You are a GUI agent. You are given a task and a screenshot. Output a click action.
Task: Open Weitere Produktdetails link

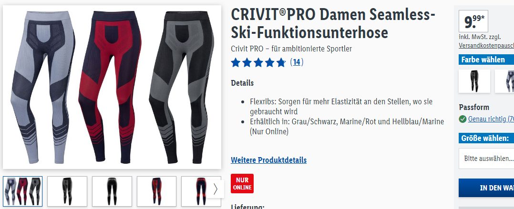coord(268,160)
